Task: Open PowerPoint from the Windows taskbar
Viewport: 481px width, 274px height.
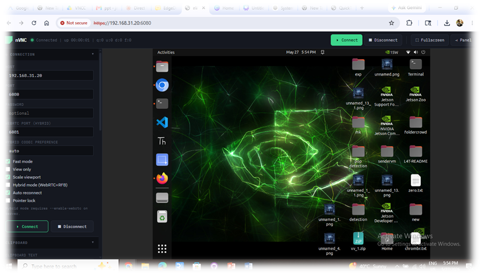Action: pyautogui.click(x=231, y=266)
